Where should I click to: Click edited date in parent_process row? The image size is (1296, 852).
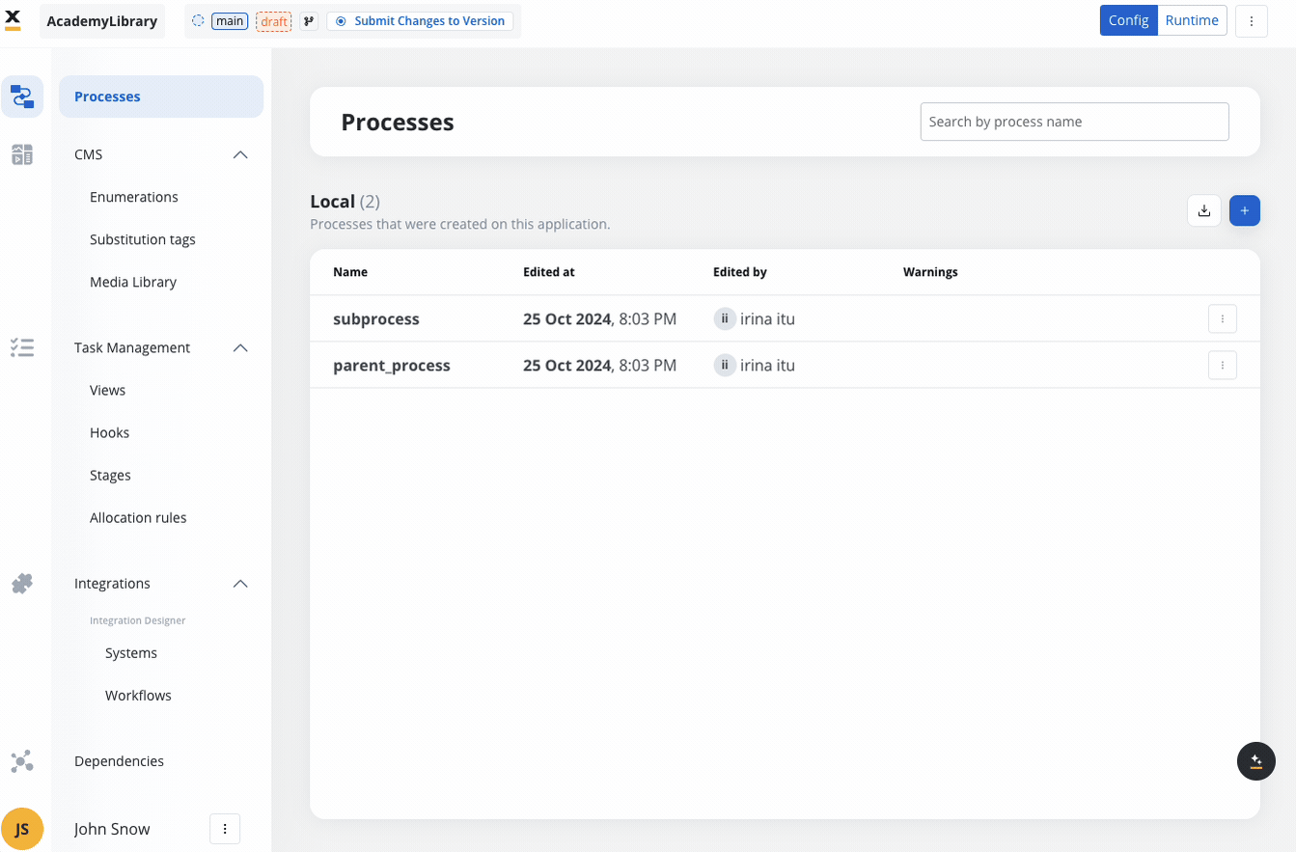tap(600, 365)
